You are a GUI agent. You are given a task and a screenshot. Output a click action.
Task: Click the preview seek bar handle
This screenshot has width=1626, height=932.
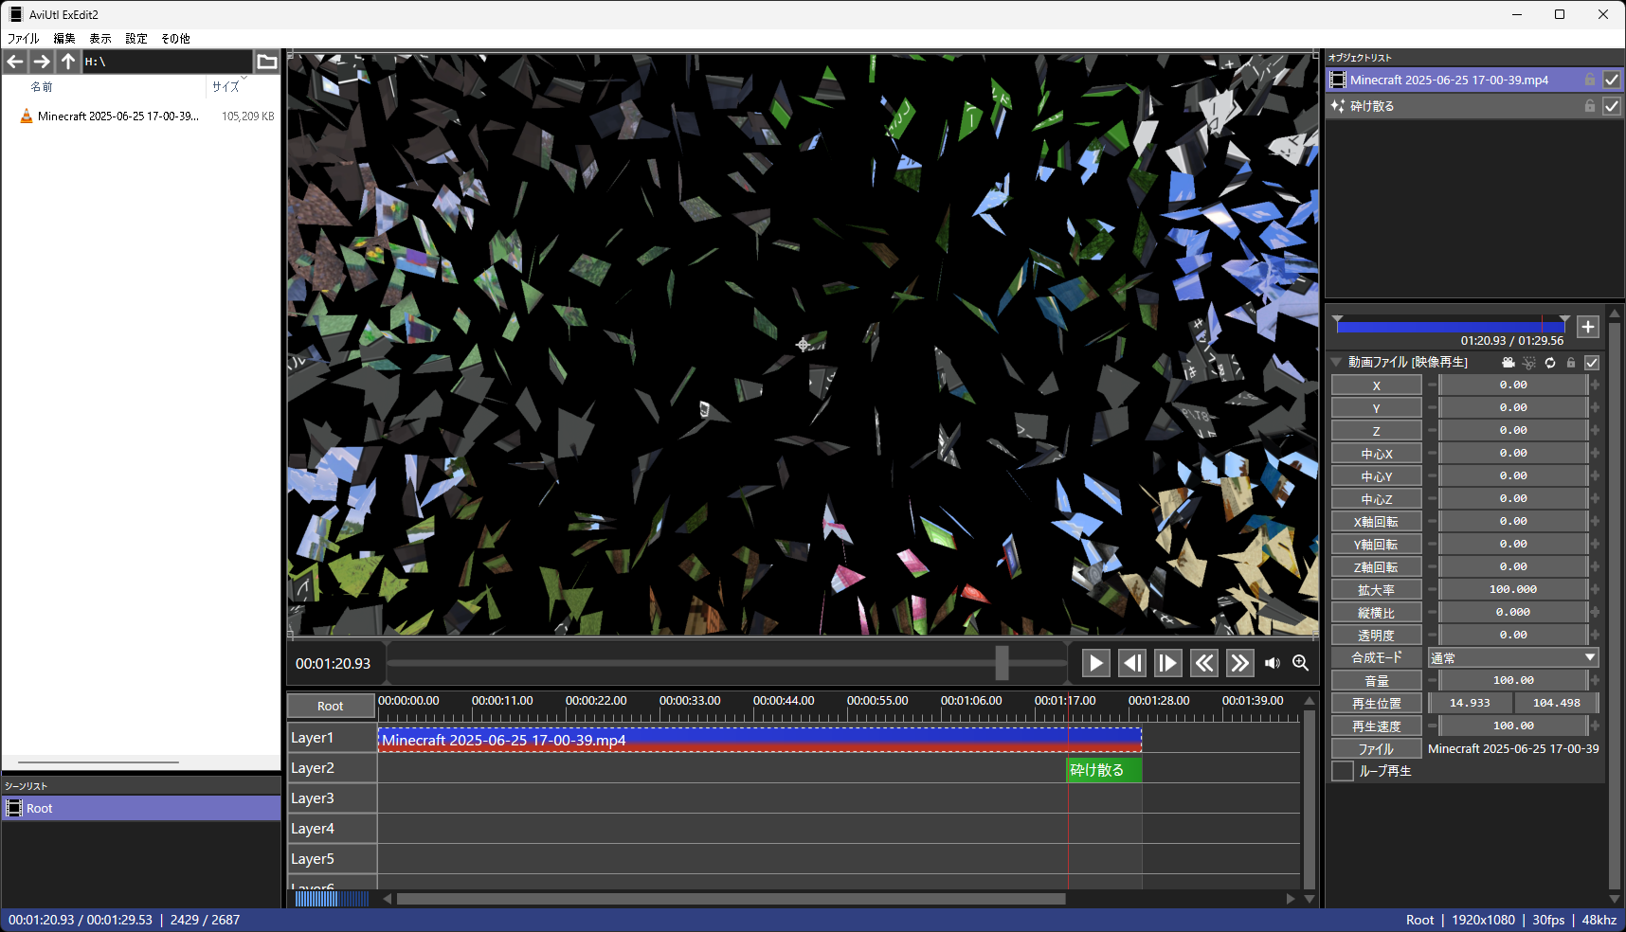click(1002, 663)
